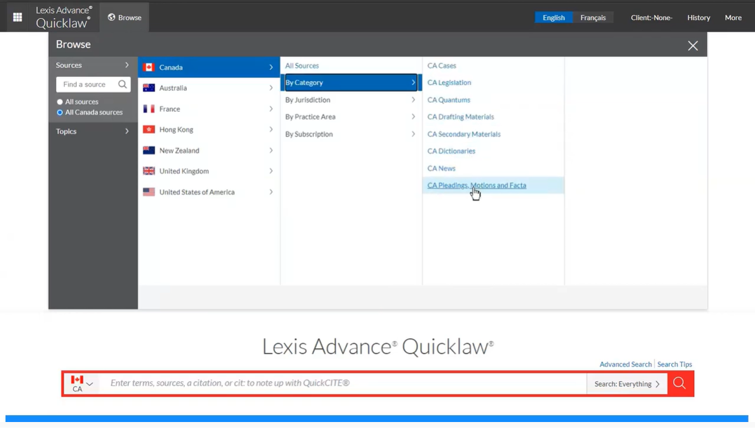Open the More menu

click(733, 17)
